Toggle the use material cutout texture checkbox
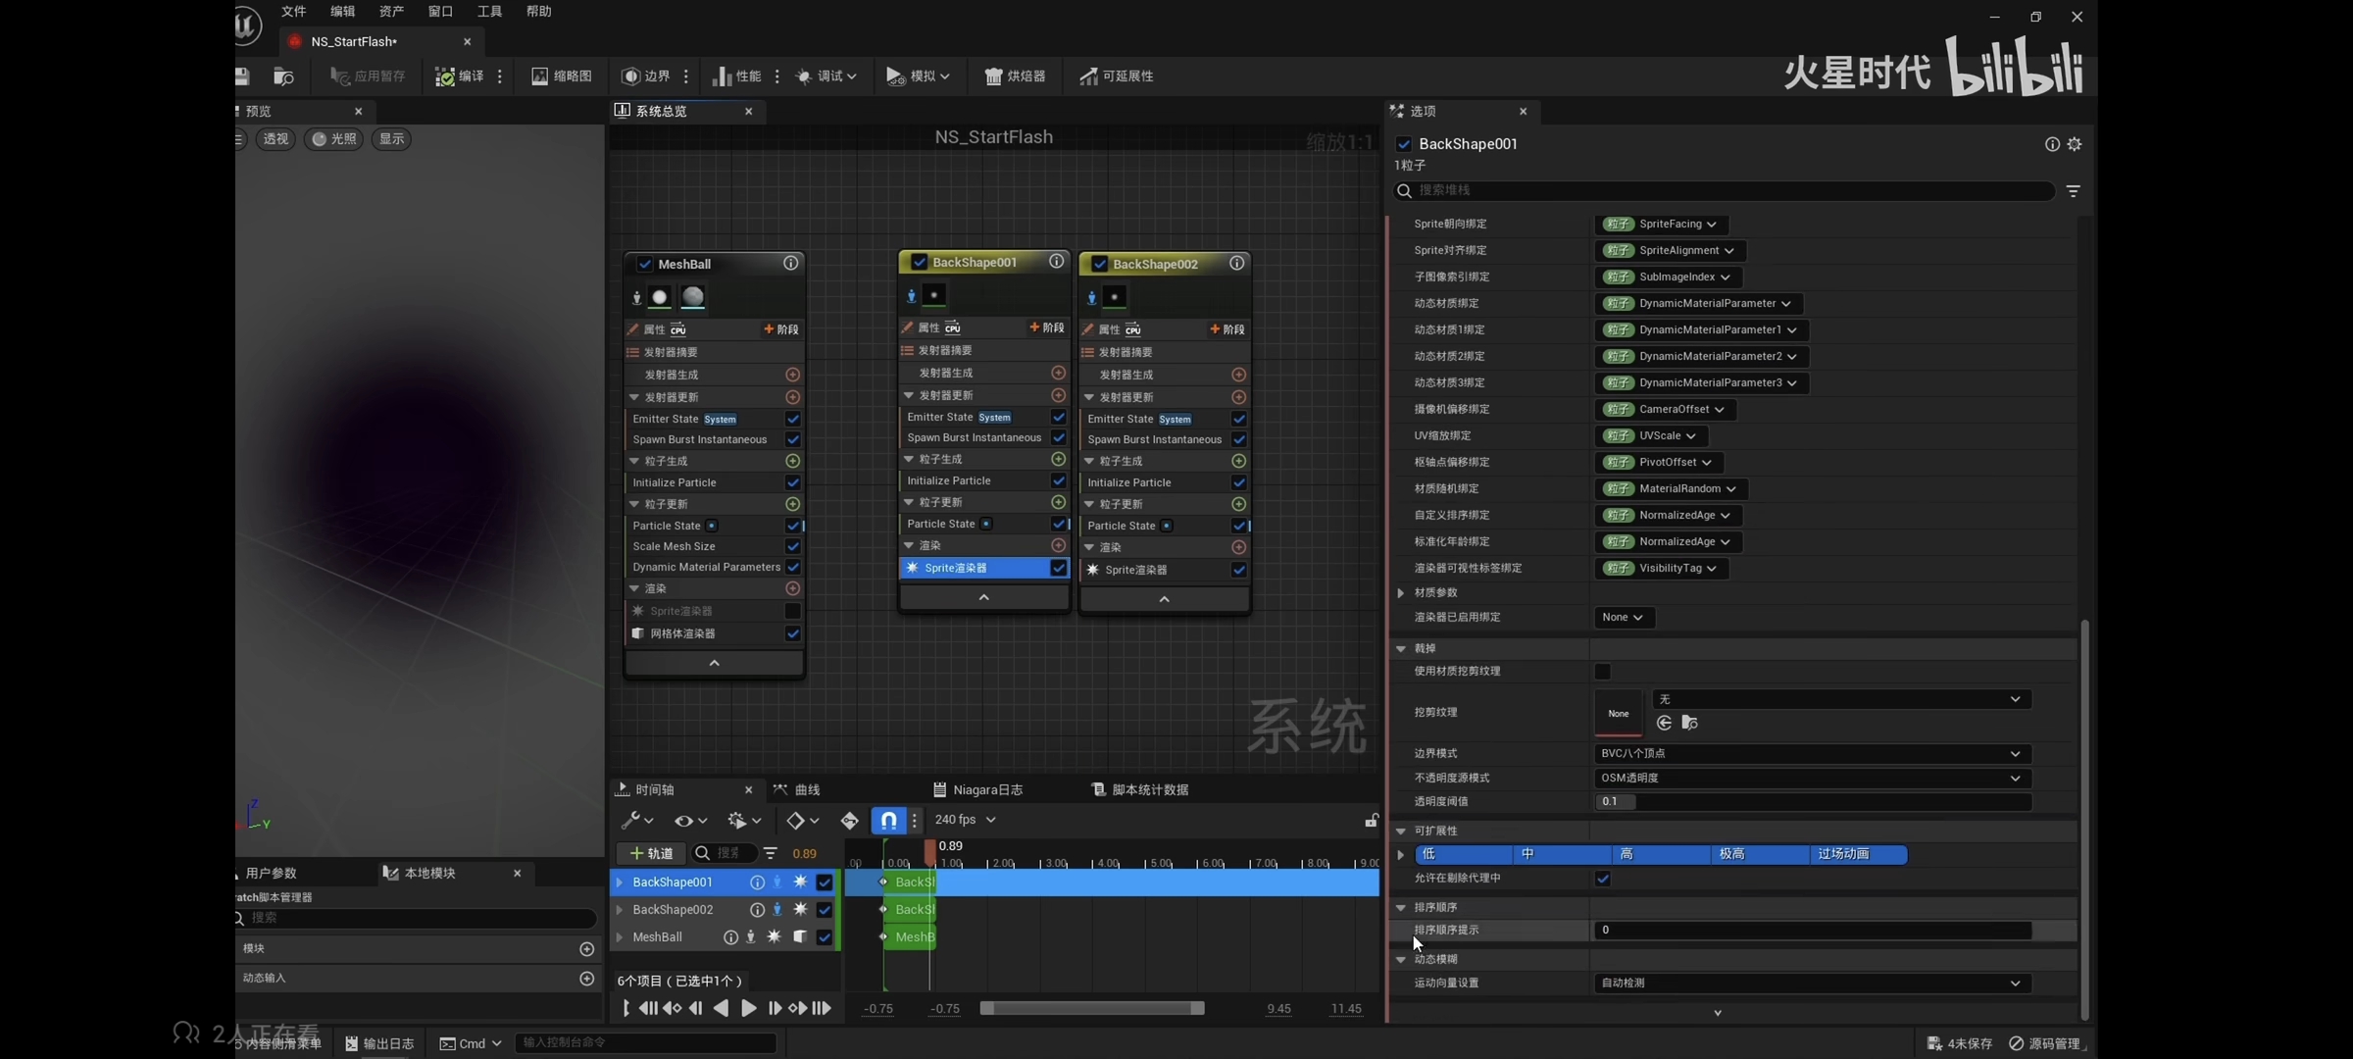This screenshot has height=1059, width=2353. 1603,672
